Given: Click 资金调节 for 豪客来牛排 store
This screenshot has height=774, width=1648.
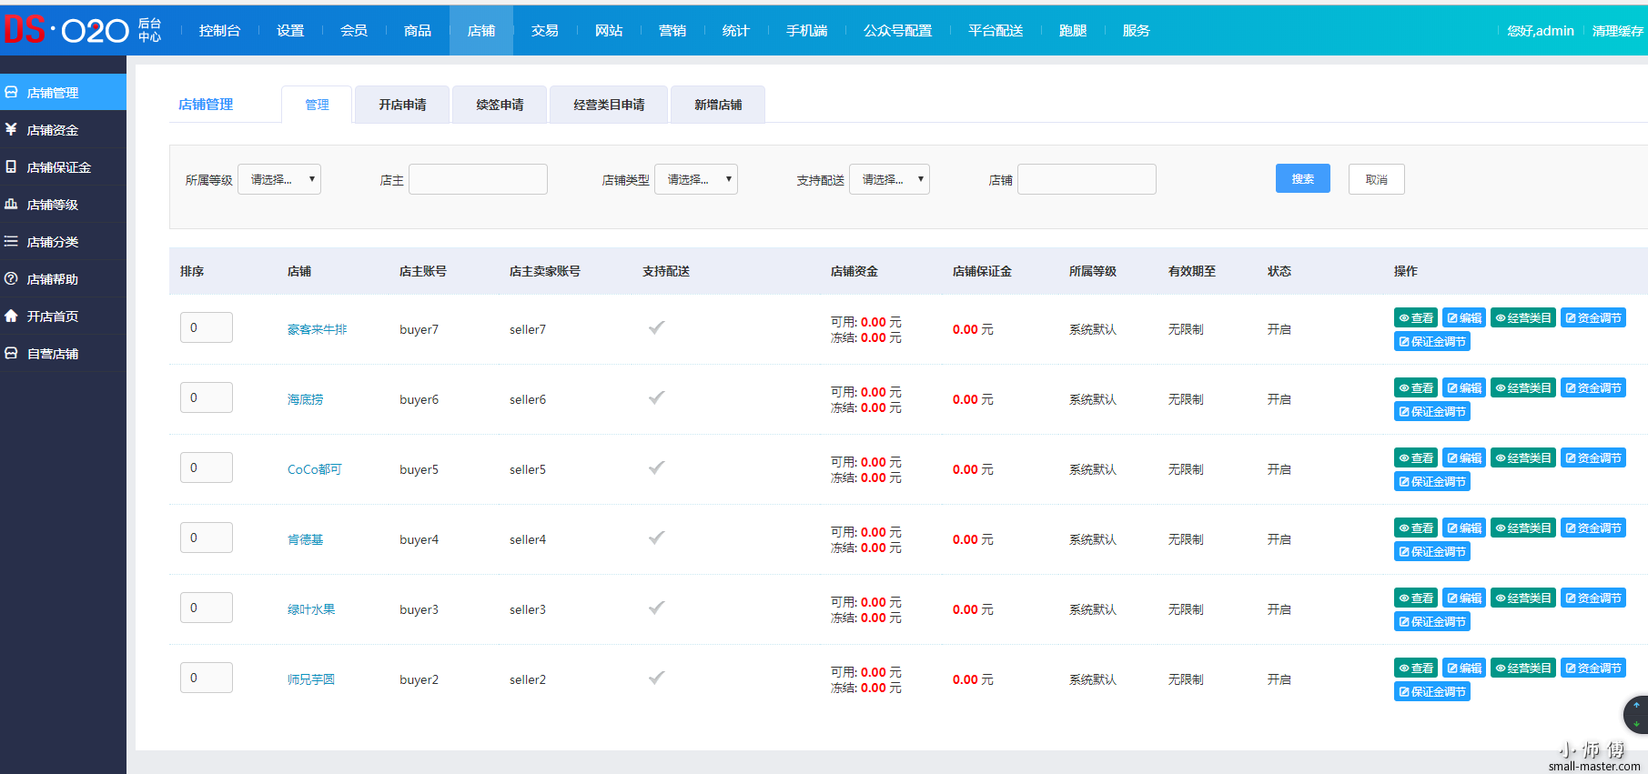Looking at the screenshot, I should click(x=1593, y=318).
